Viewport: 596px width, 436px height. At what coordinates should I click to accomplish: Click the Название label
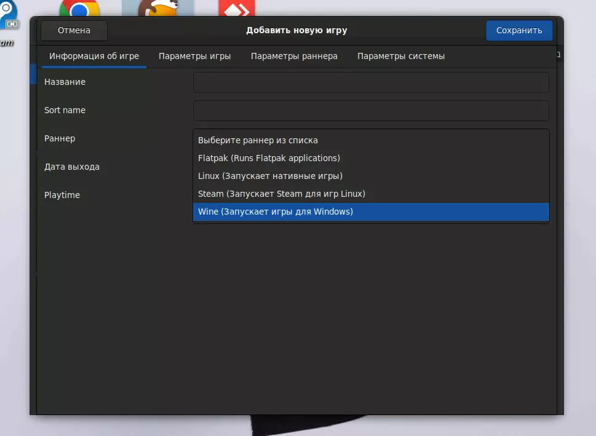(x=65, y=82)
